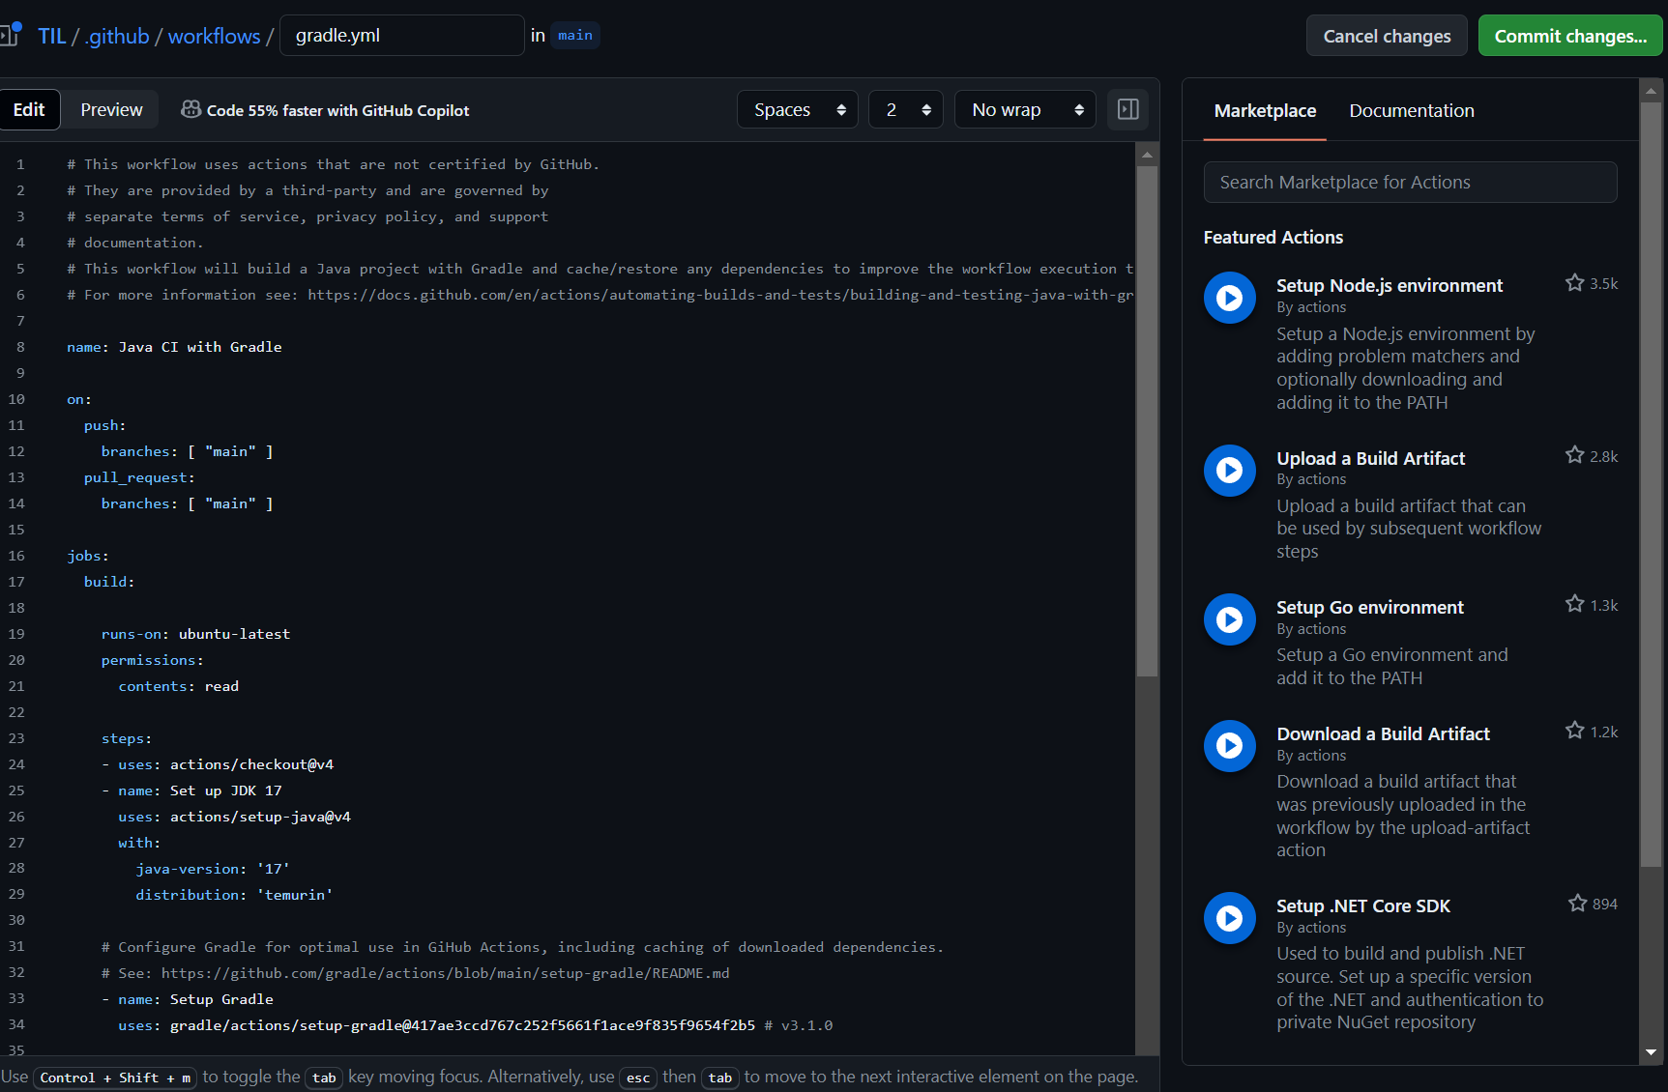Click the 'runs-on: ubuntu-latest' line

pos(195,634)
